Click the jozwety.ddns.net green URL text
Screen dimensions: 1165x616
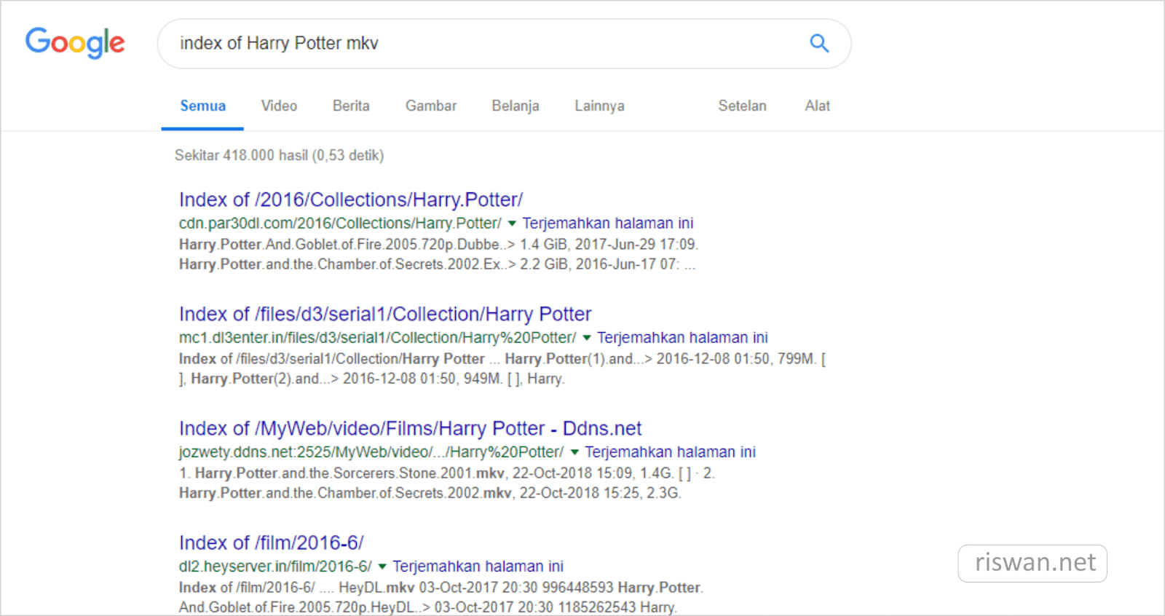[x=371, y=452]
